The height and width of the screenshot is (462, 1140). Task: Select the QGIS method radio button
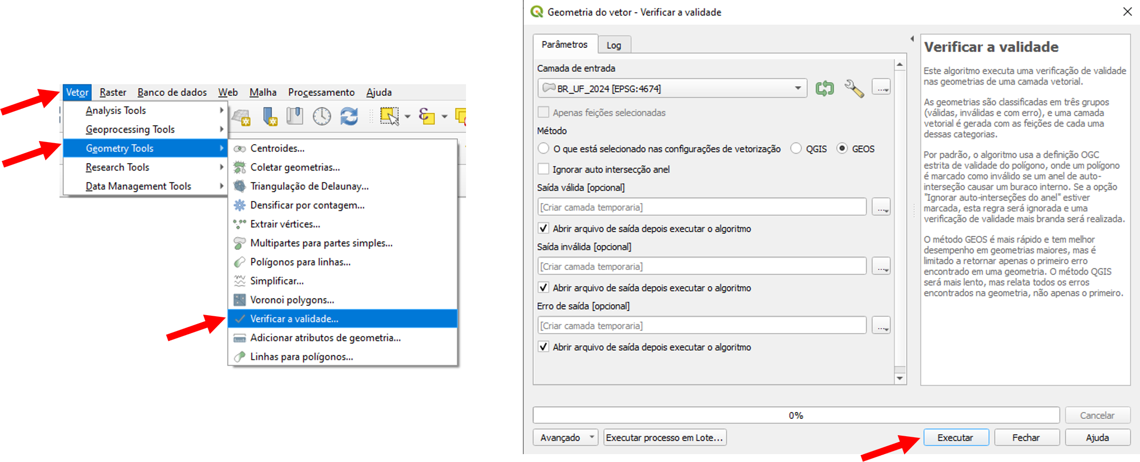(x=796, y=149)
